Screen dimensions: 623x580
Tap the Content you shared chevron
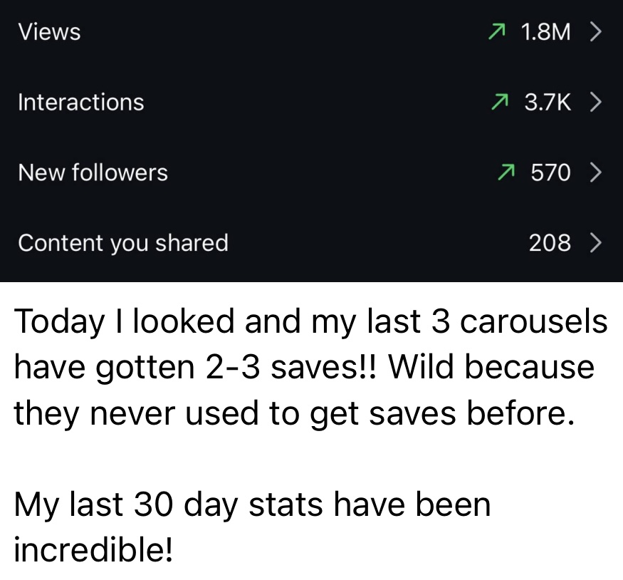[596, 243]
